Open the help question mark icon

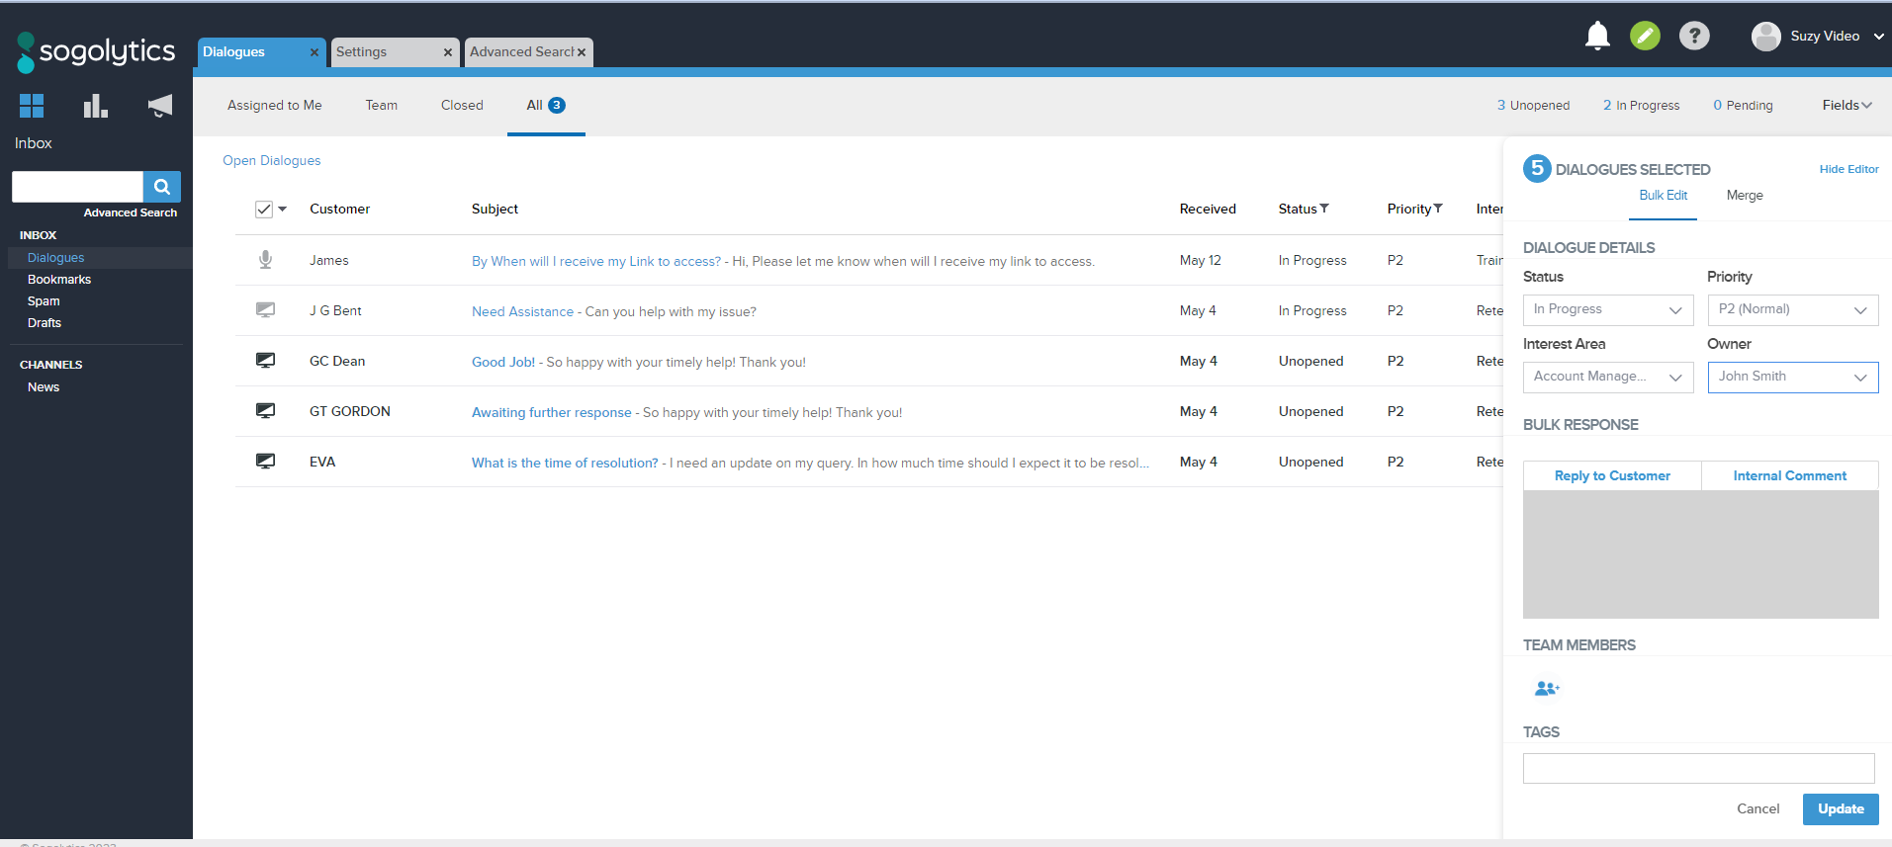coord(1694,37)
